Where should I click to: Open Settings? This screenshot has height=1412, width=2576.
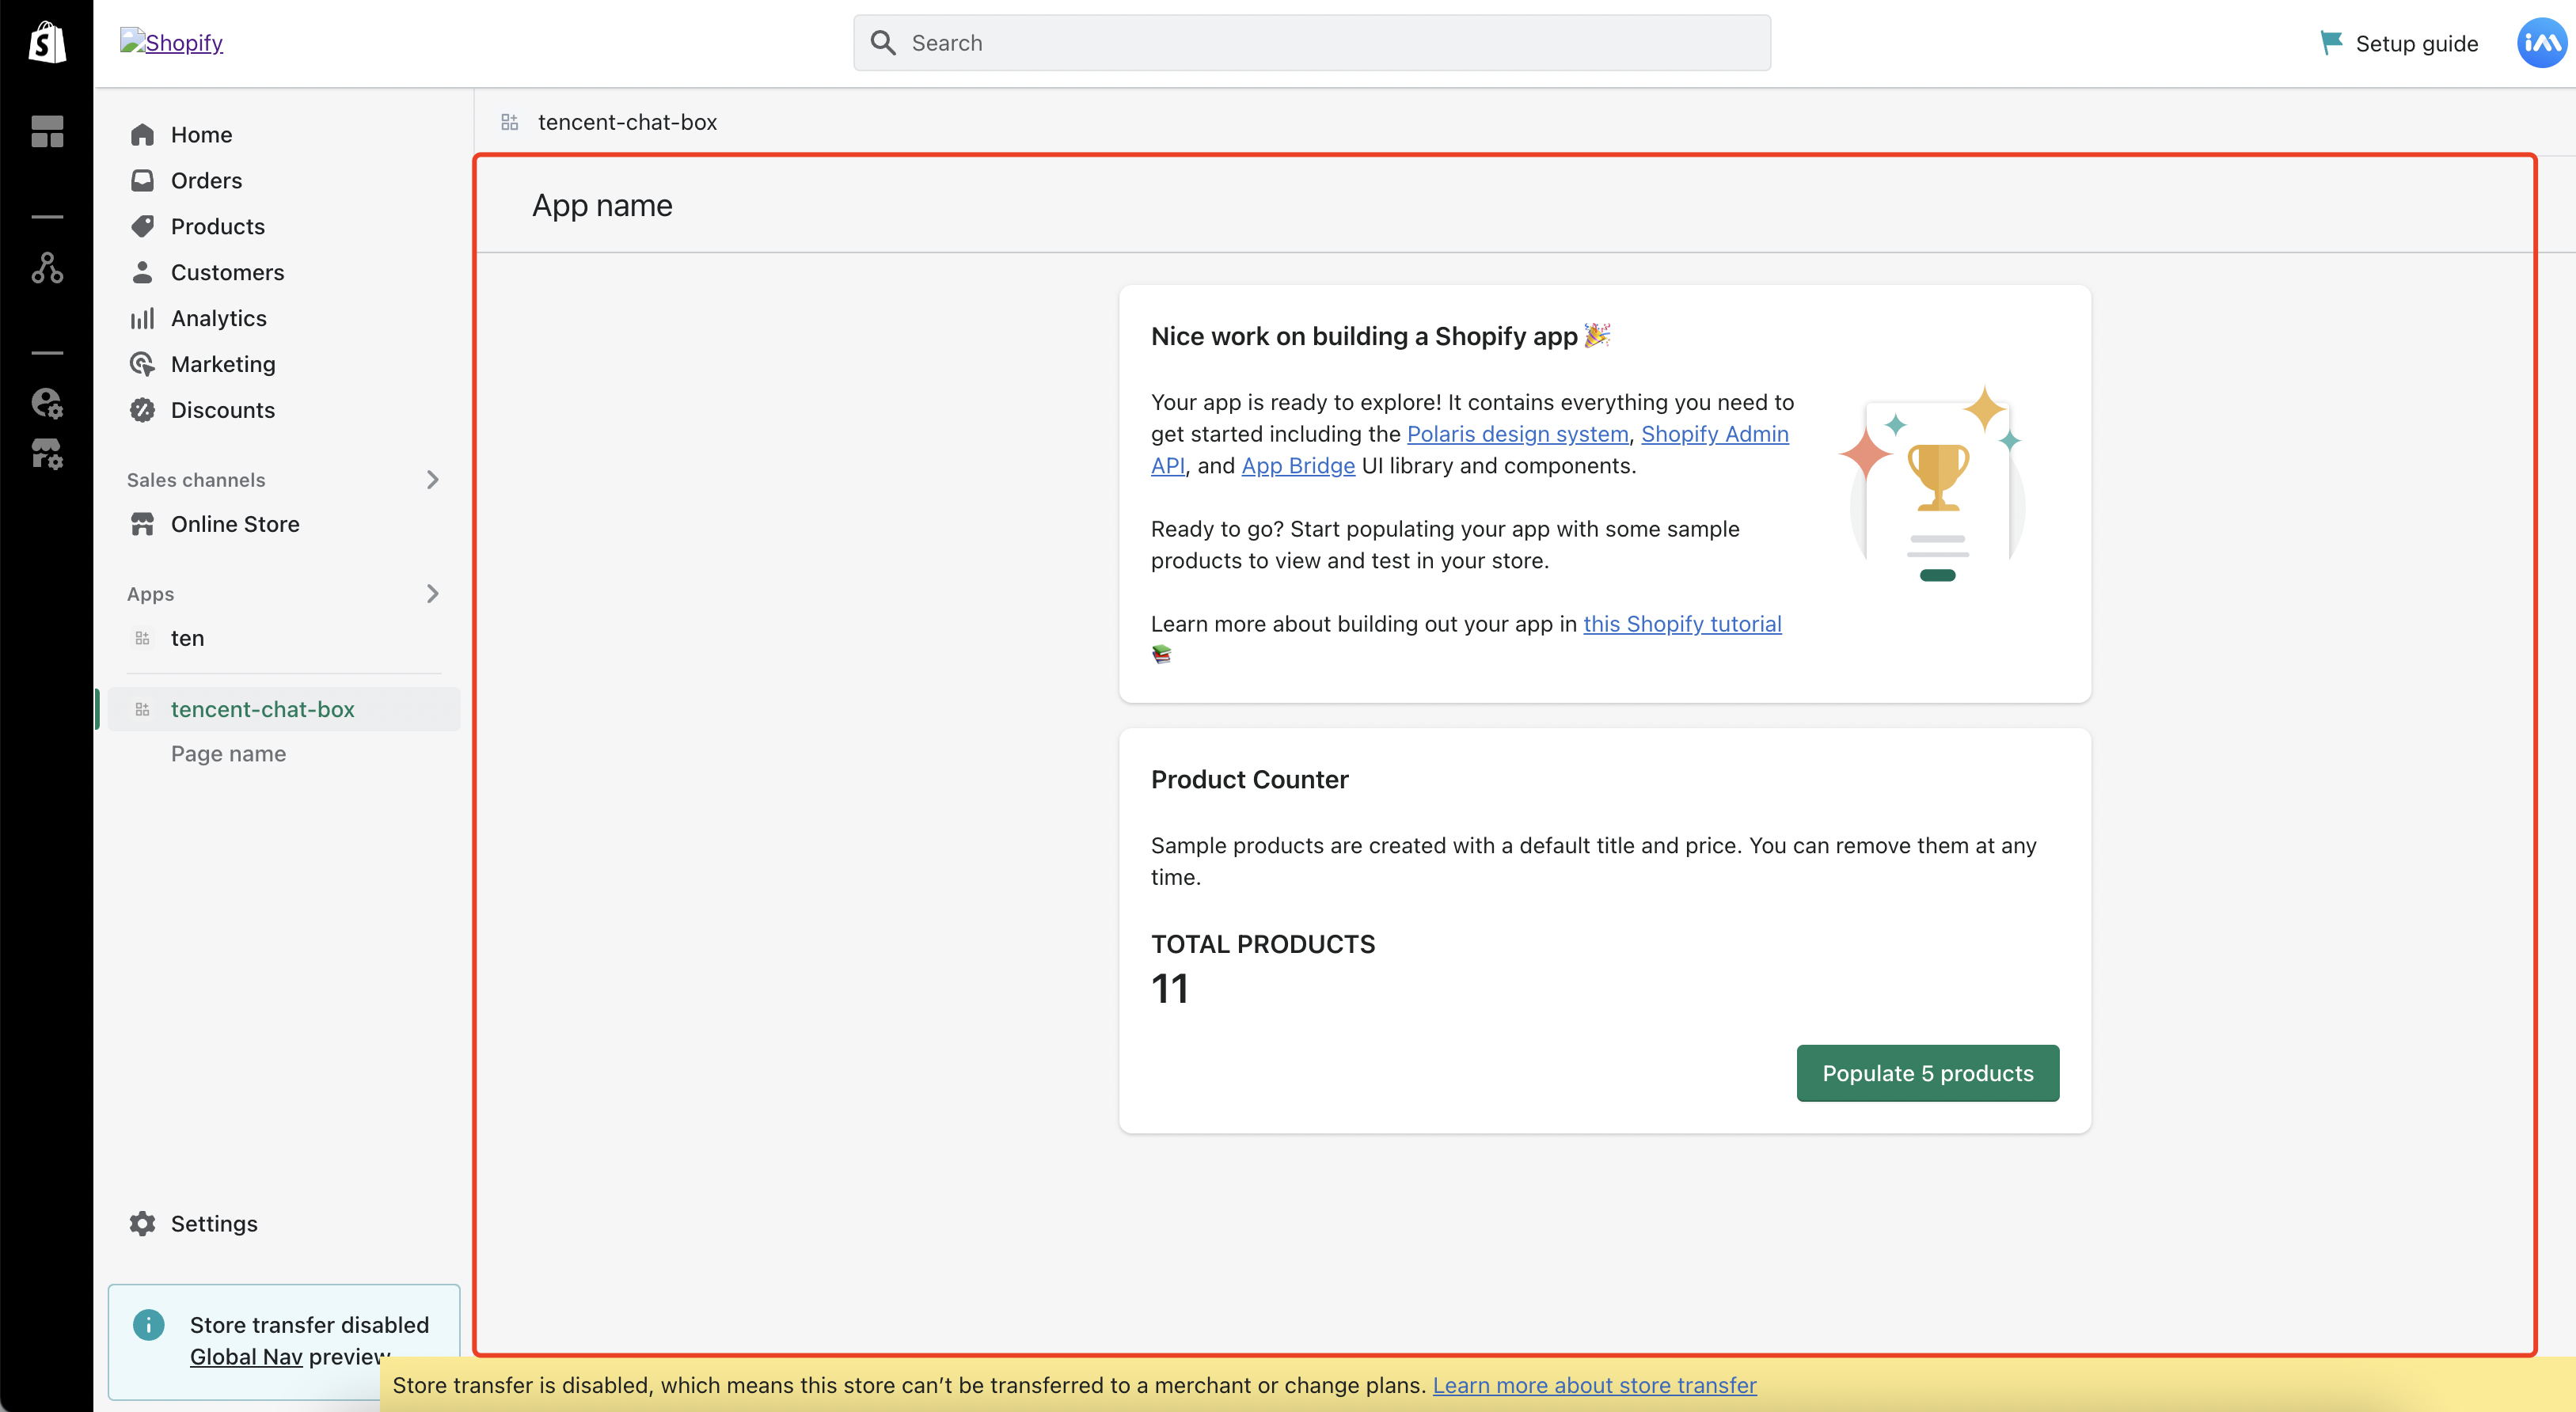(214, 1223)
